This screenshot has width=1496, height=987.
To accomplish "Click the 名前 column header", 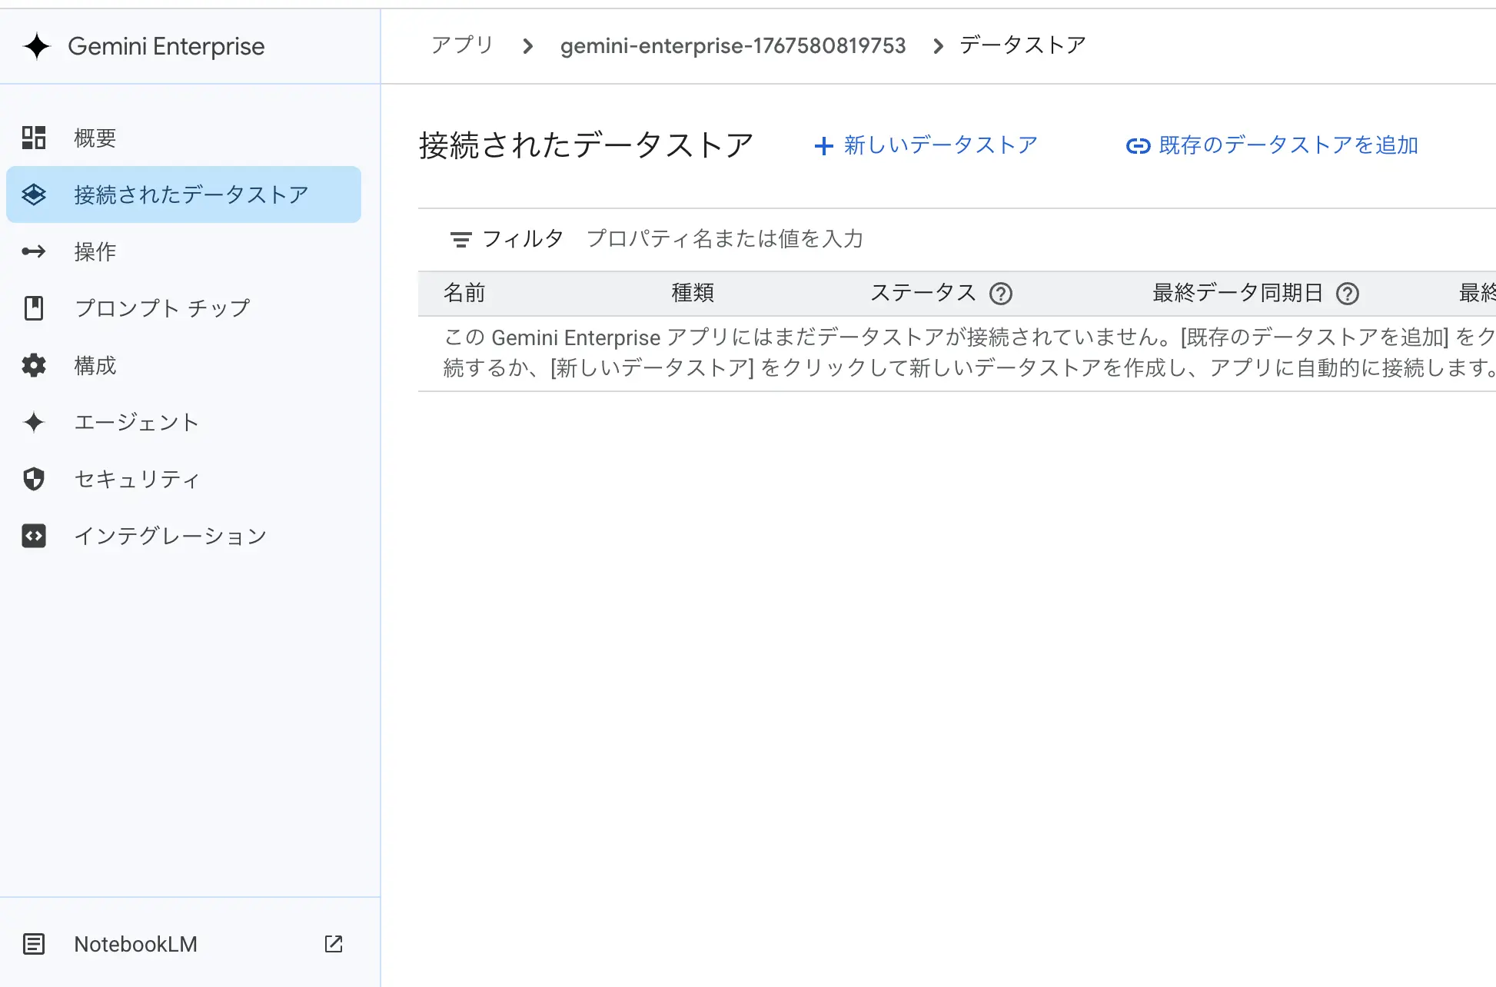I will [x=464, y=293].
